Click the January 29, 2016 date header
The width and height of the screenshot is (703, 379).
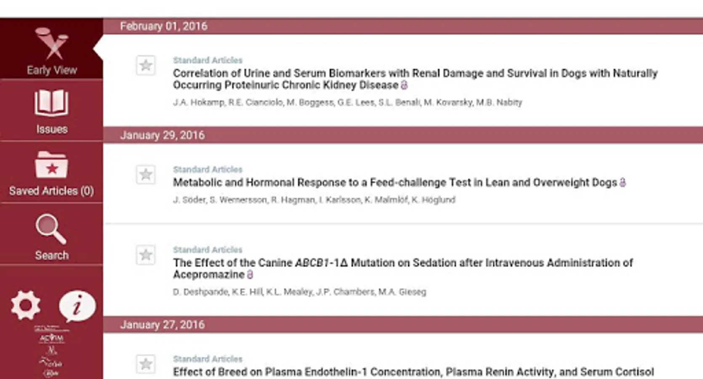click(162, 135)
